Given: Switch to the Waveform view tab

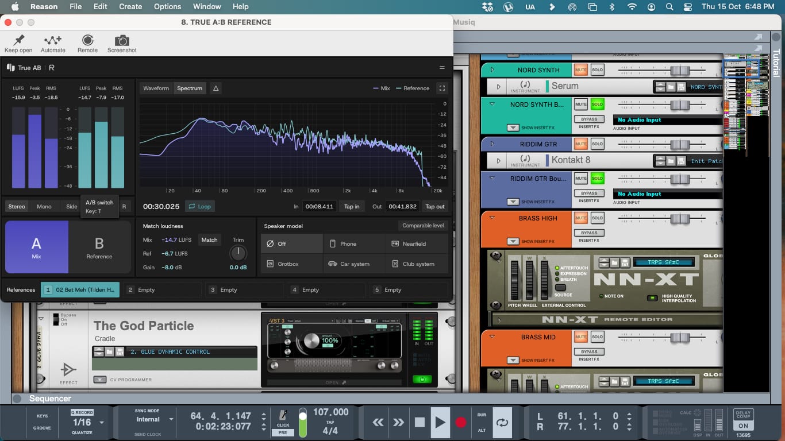Looking at the screenshot, I should click(156, 88).
